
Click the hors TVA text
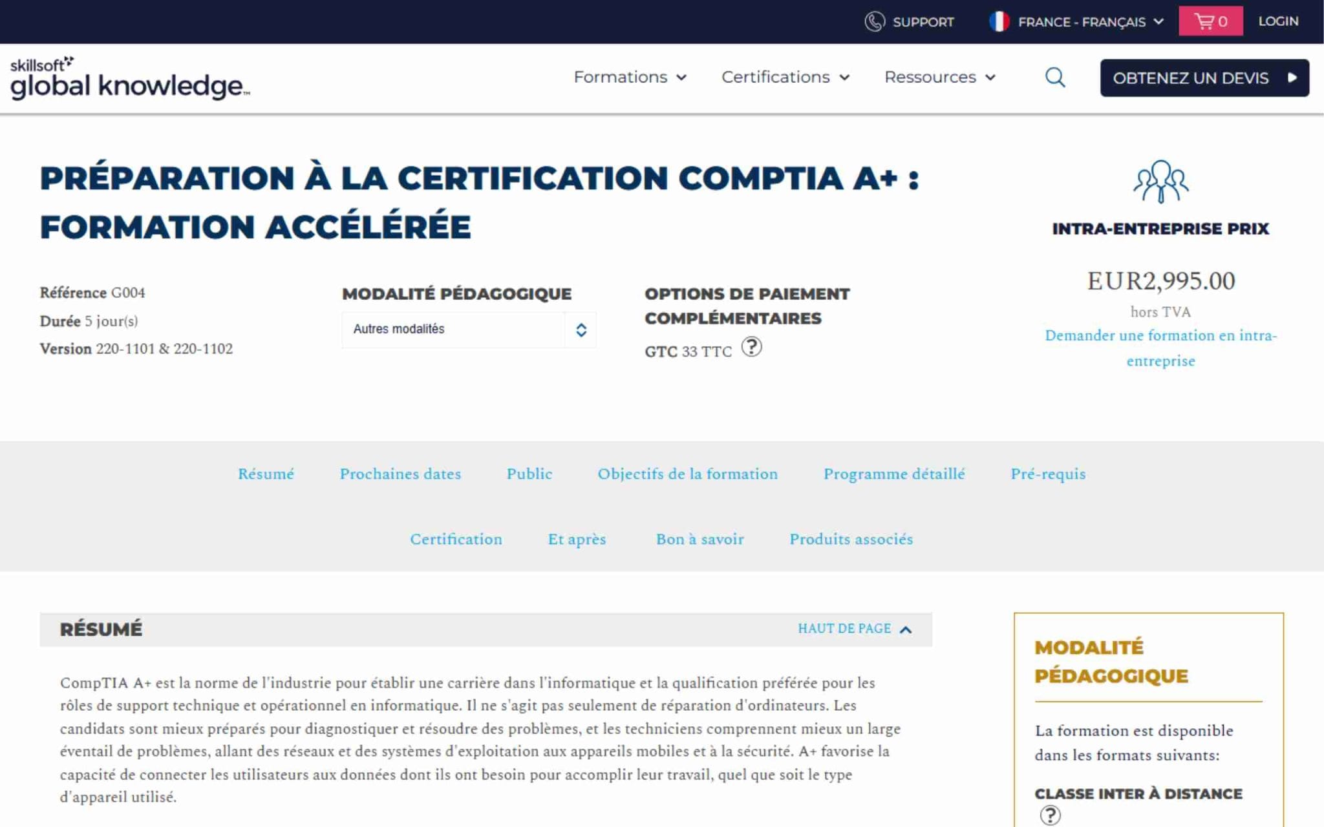click(1160, 312)
